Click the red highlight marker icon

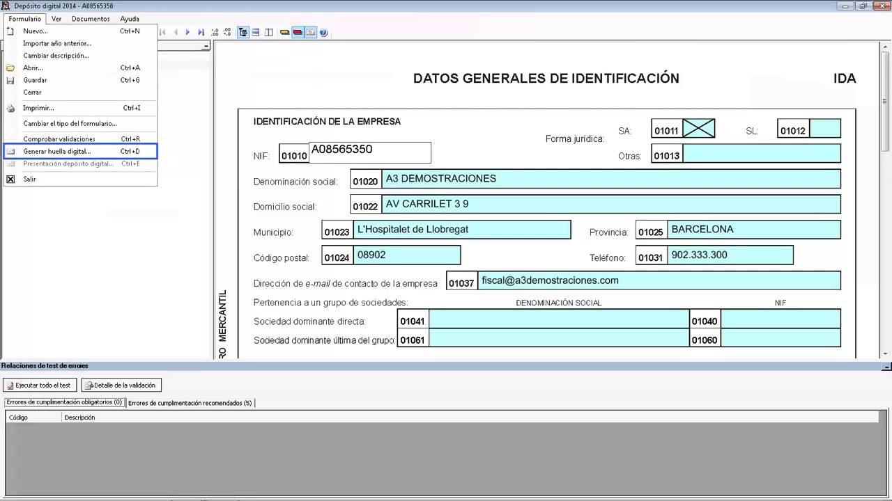click(x=298, y=32)
